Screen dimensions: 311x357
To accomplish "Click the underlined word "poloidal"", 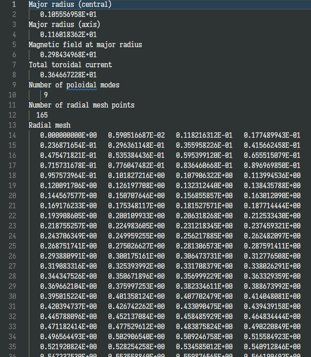I will 81,85.
